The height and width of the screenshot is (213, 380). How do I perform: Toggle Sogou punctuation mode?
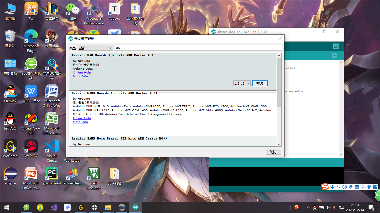coord(339,187)
